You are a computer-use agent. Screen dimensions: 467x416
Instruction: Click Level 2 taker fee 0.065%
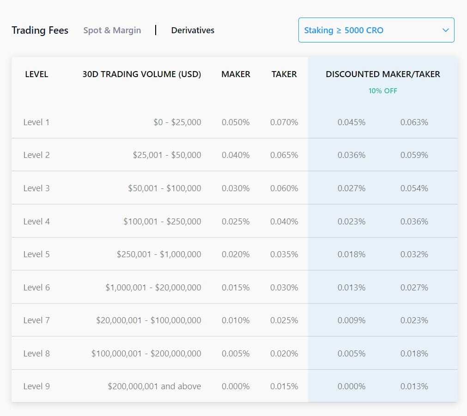coord(284,155)
